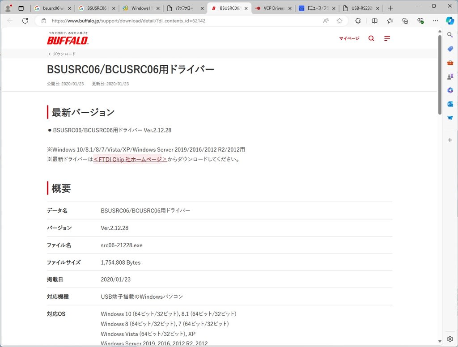Open the tab actions menu icon
This screenshot has width=458, height=347.
[21, 8]
